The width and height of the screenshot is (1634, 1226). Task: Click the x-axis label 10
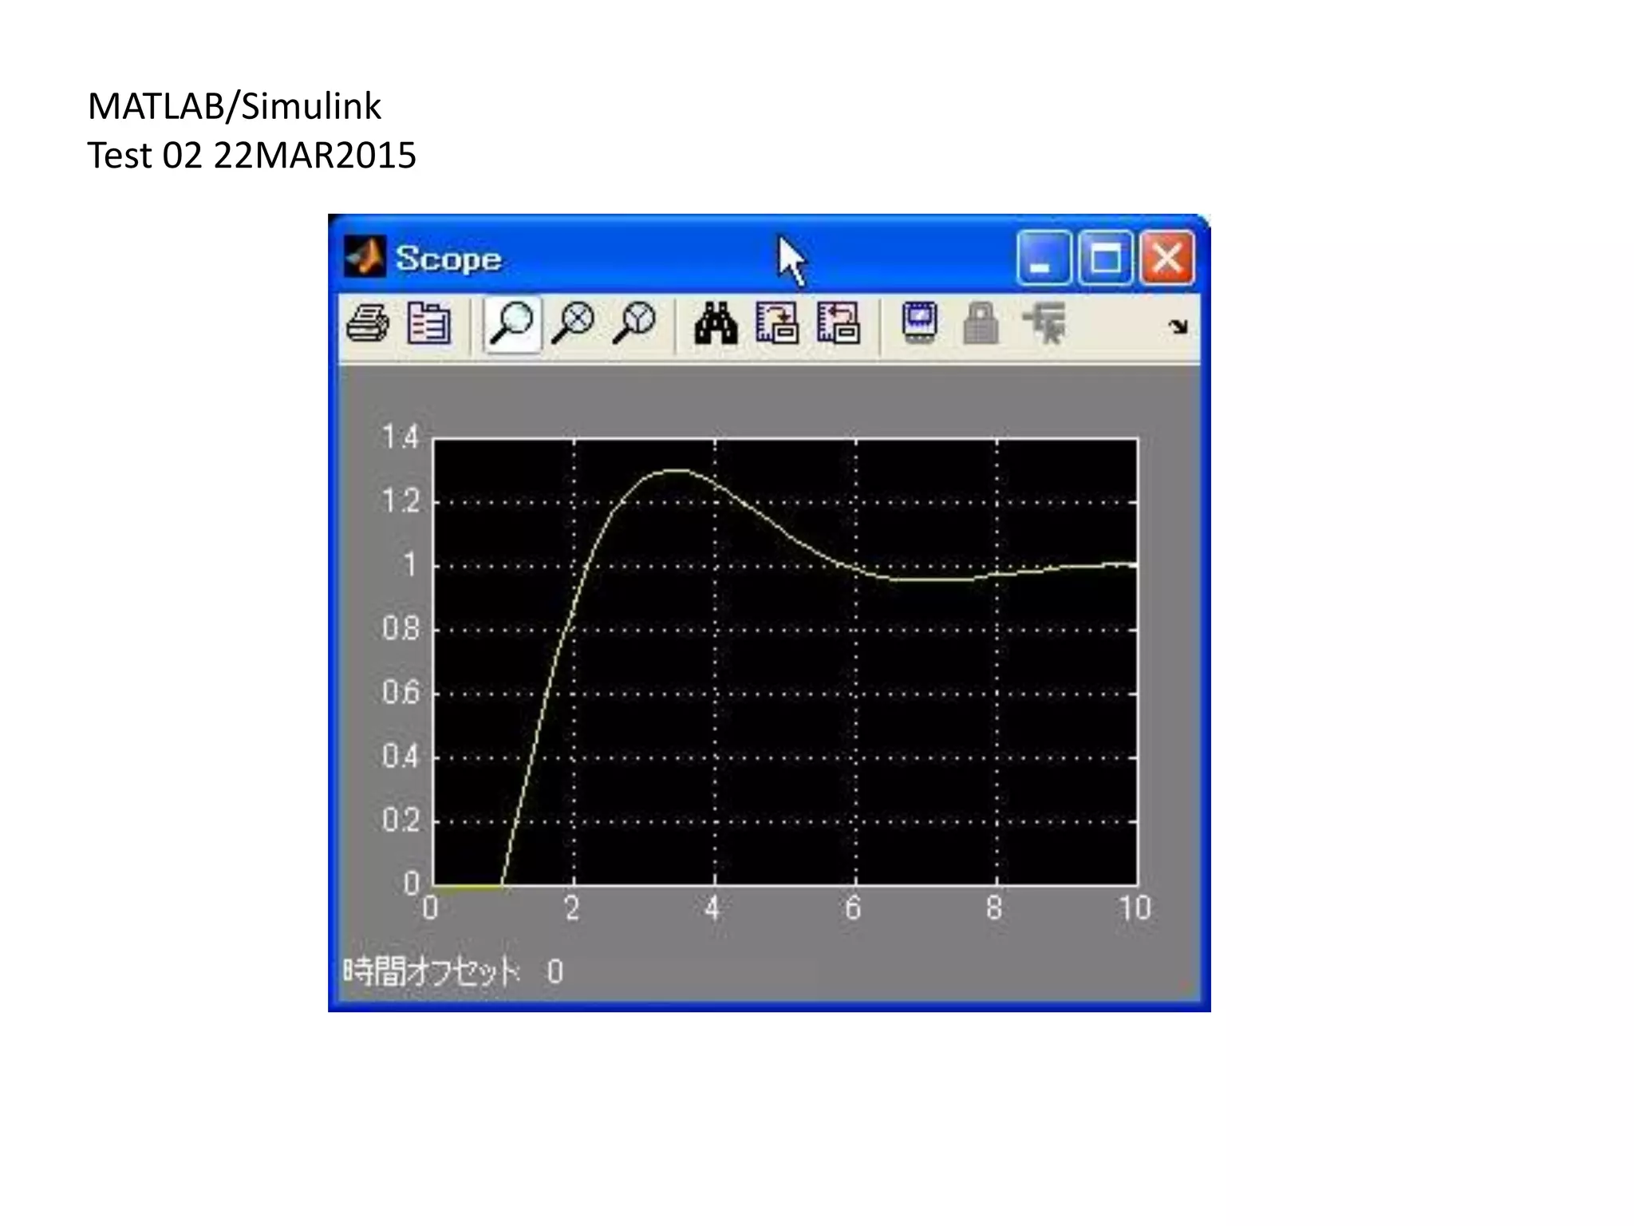[1135, 908]
